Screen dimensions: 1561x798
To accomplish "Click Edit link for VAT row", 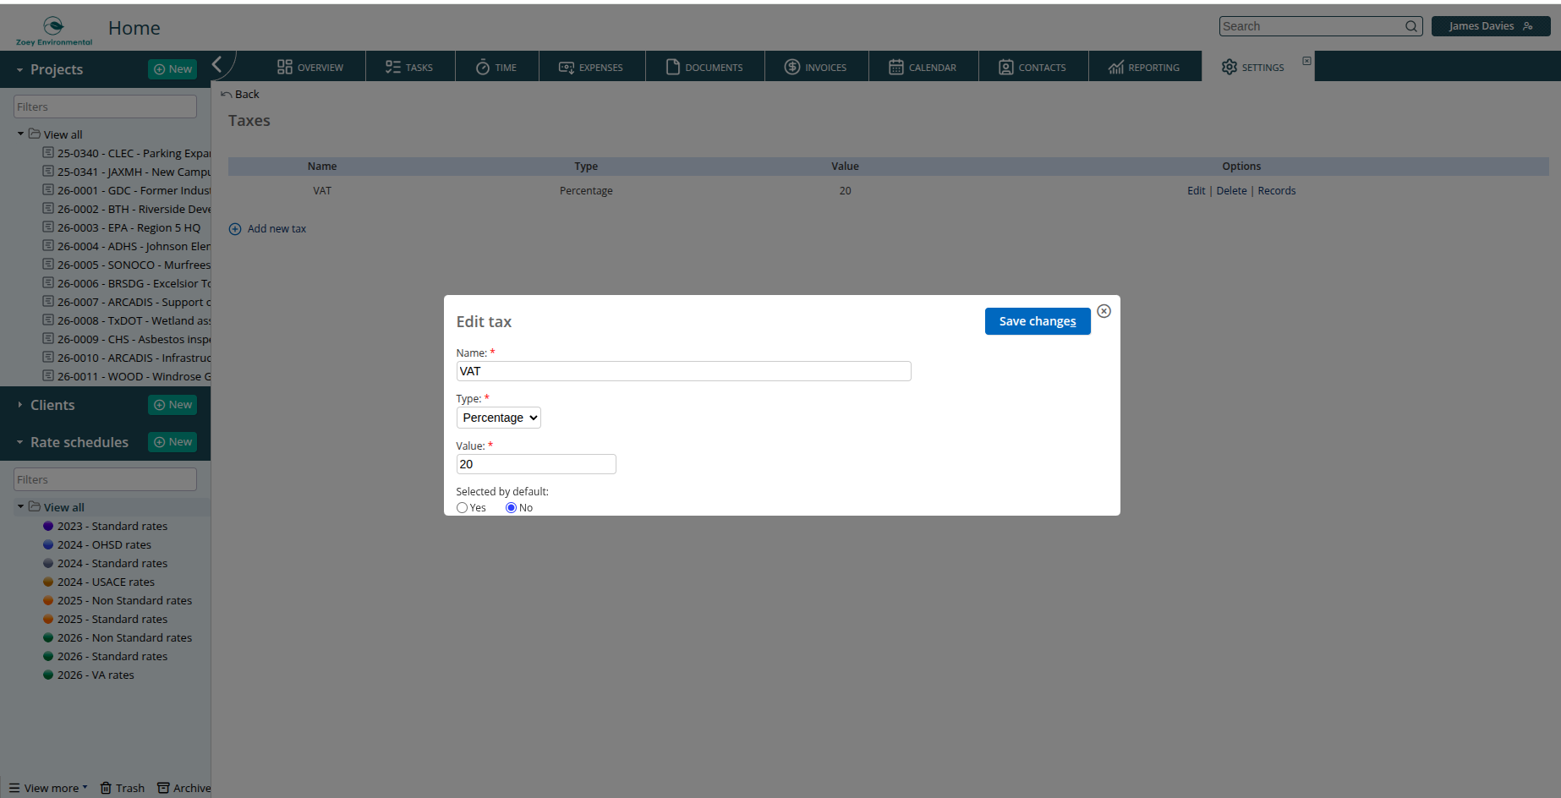I will pyautogui.click(x=1196, y=191).
